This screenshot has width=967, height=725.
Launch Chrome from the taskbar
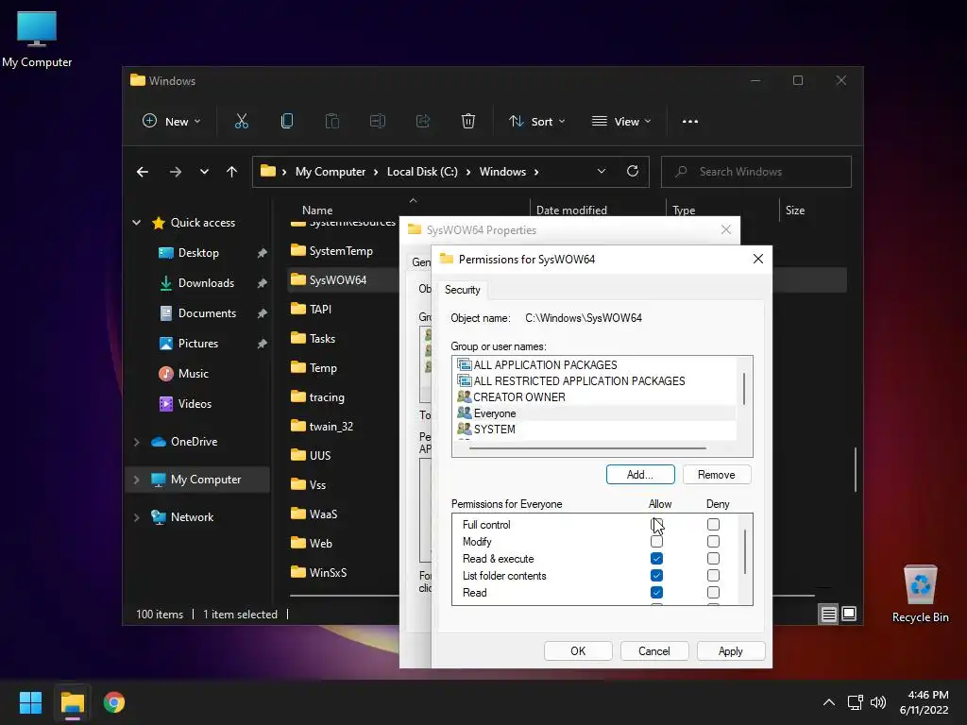point(114,702)
